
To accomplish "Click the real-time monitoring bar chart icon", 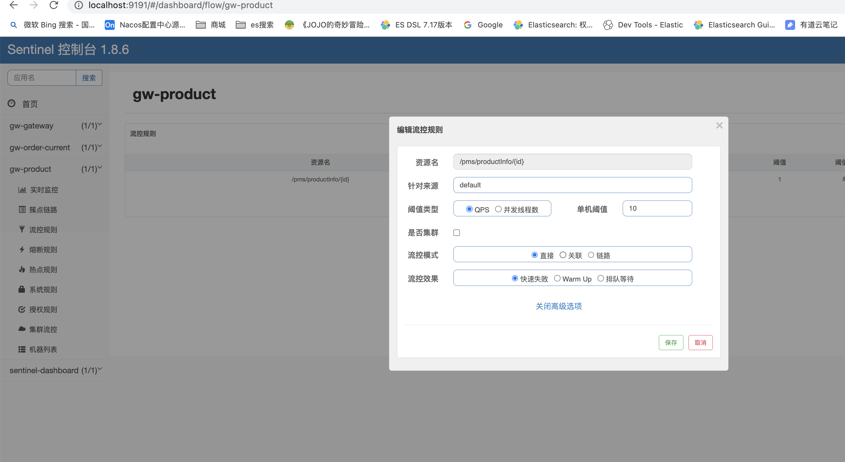I will point(22,190).
